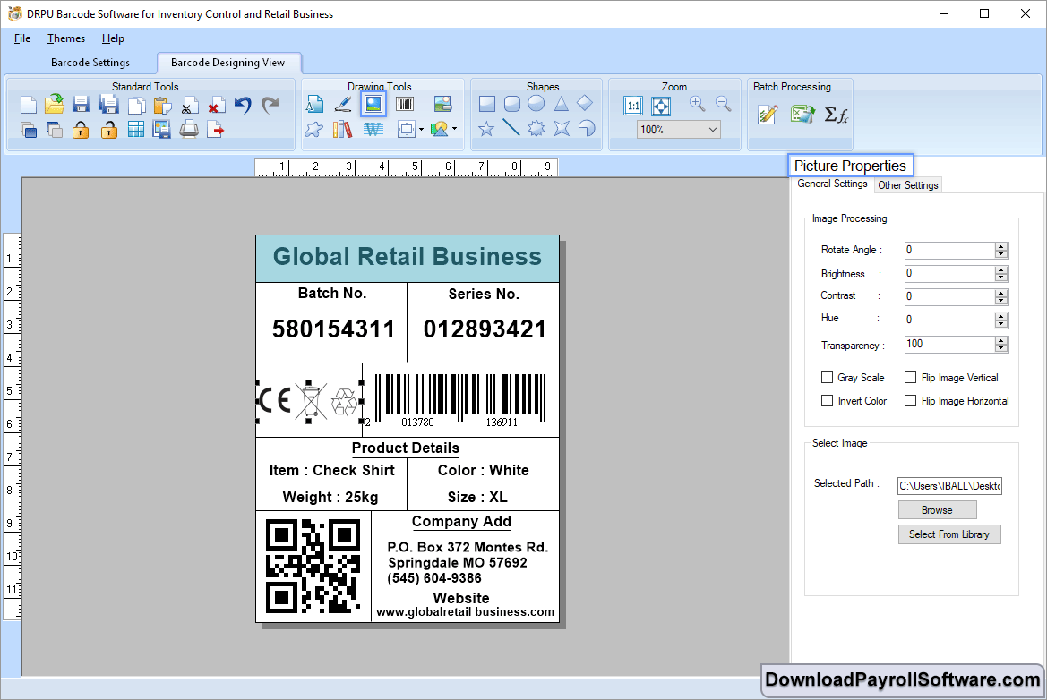Increase the Rotate Angle spinner value
Screen dimensions: 1047x700
click(x=1001, y=247)
